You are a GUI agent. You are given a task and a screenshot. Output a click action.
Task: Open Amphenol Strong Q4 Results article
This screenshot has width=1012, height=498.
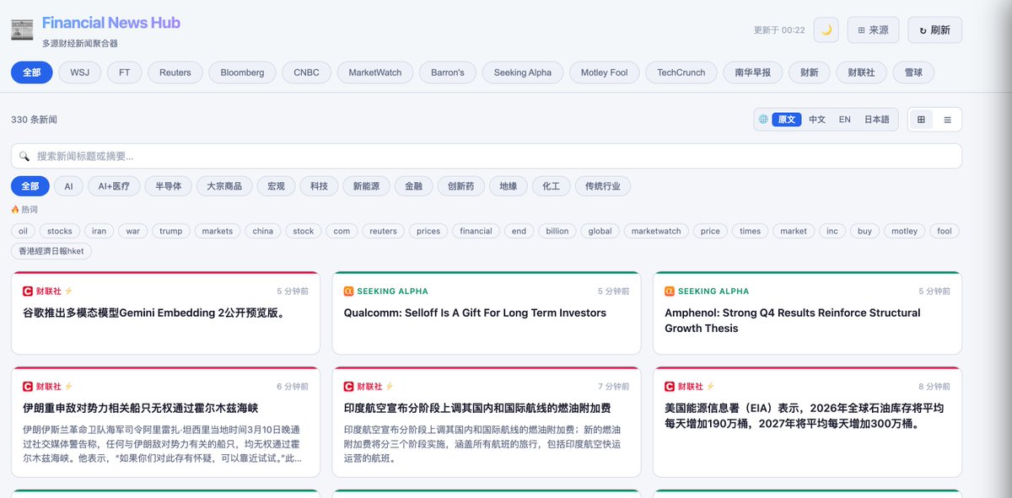(808, 313)
